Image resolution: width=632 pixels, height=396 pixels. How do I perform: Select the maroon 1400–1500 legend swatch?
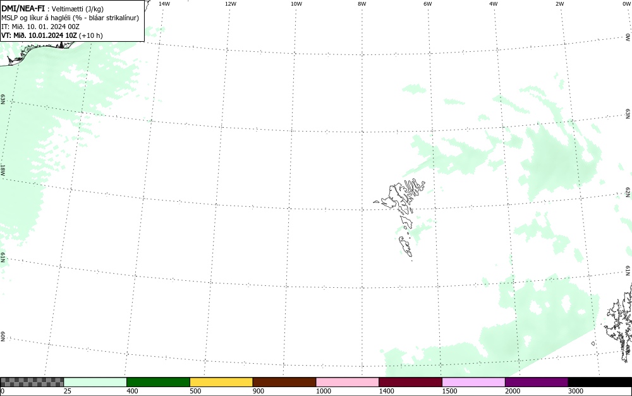(410, 382)
